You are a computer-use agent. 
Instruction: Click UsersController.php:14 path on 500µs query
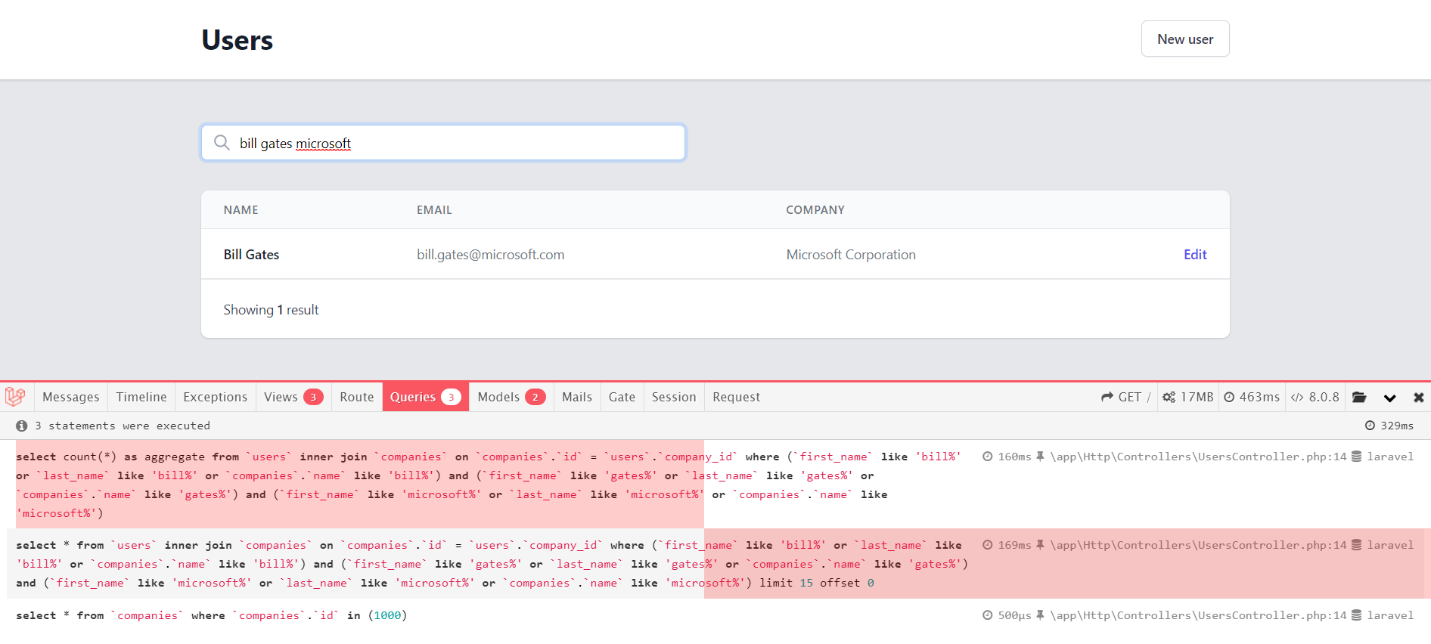[x=1198, y=615]
